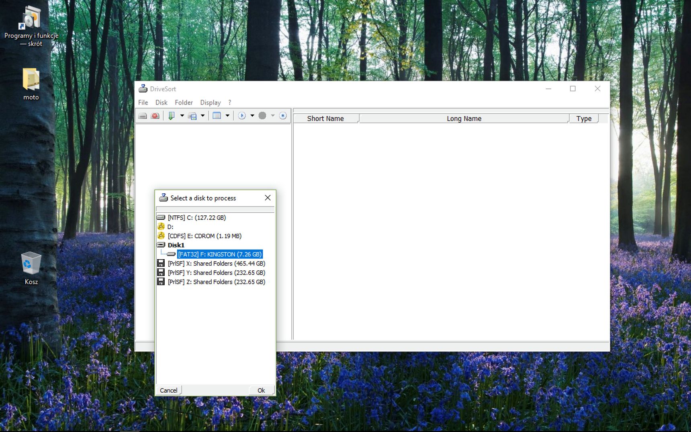Open the Disk menu
Viewport: 691px width, 432px height.
click(x=162, y=102)
